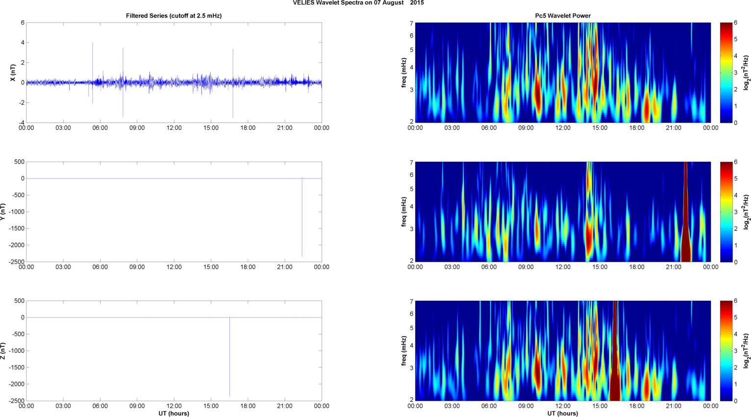Select the "Z (nT)" axis label
This screenshot has height=417, width=751.
click(x=3, y=351)
